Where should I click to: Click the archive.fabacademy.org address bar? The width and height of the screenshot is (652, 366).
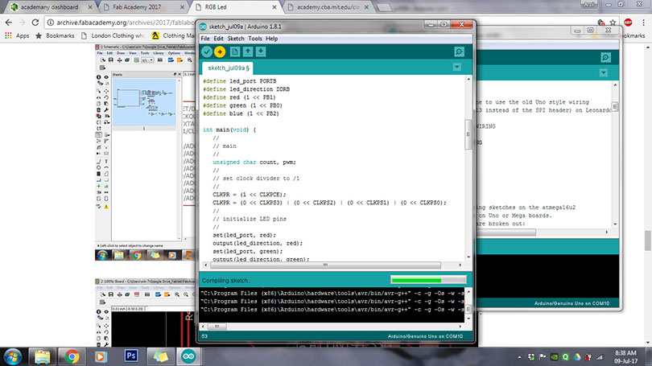pyautogui.click(x=125, y=23)
